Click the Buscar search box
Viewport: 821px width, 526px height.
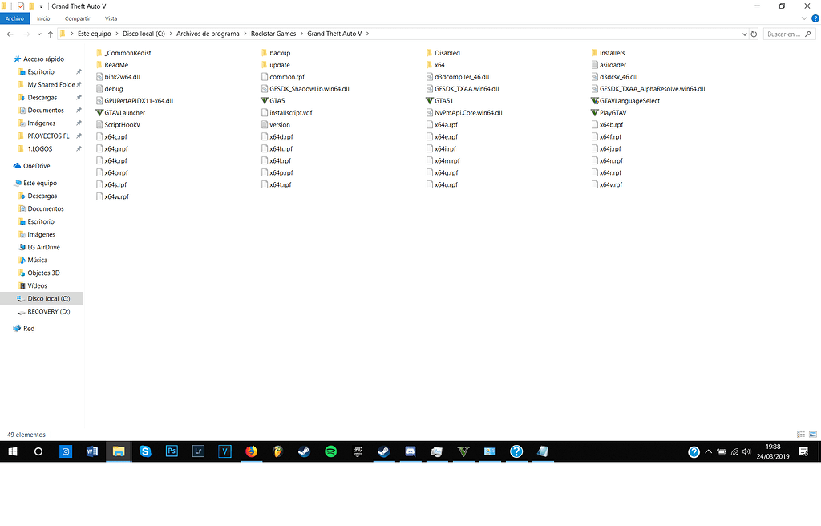[x=790, y=34]
